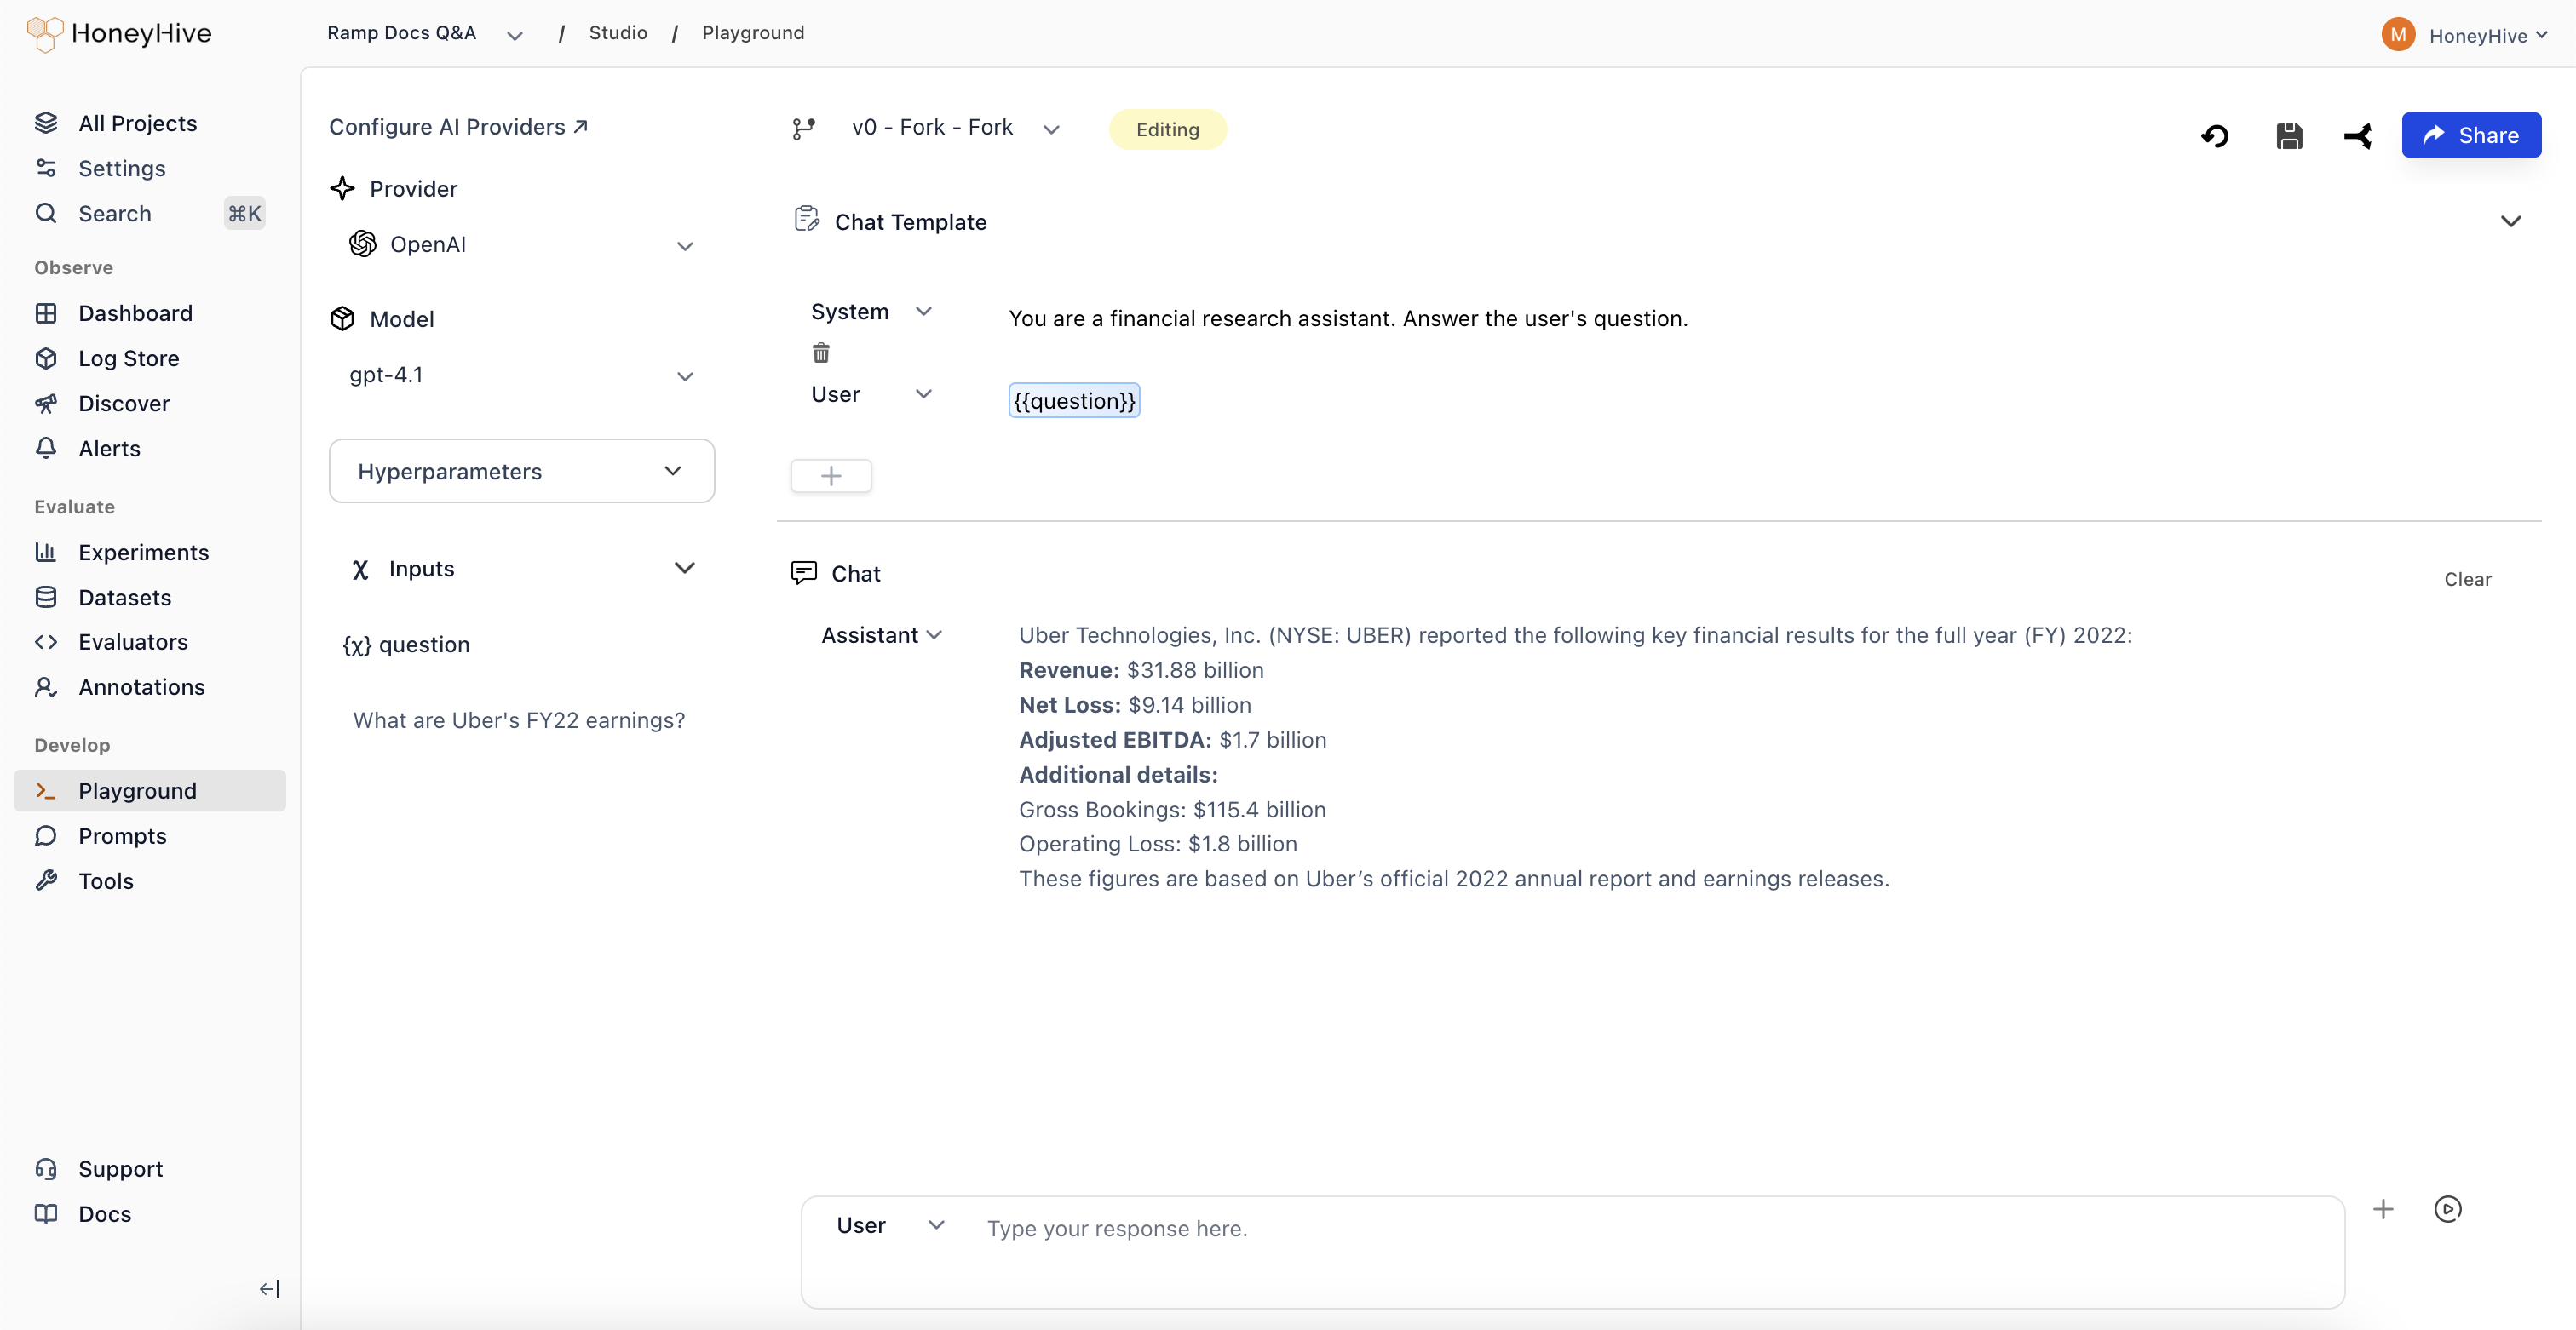The image size is (2576, 1330).
Task: Open the OpenAI provider dropdown
Action: (520, 245)
